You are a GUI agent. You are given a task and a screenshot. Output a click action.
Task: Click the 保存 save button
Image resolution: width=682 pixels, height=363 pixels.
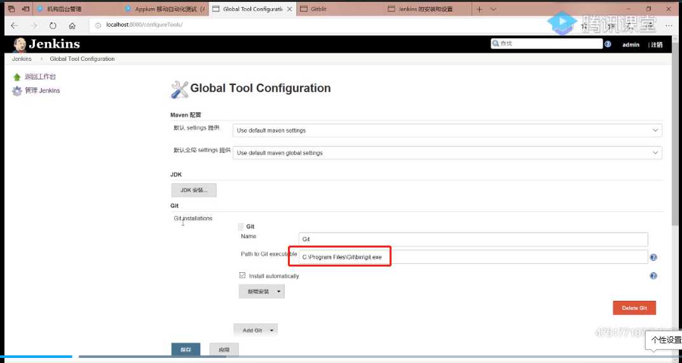pyautogui.click(x=186, y=350)
